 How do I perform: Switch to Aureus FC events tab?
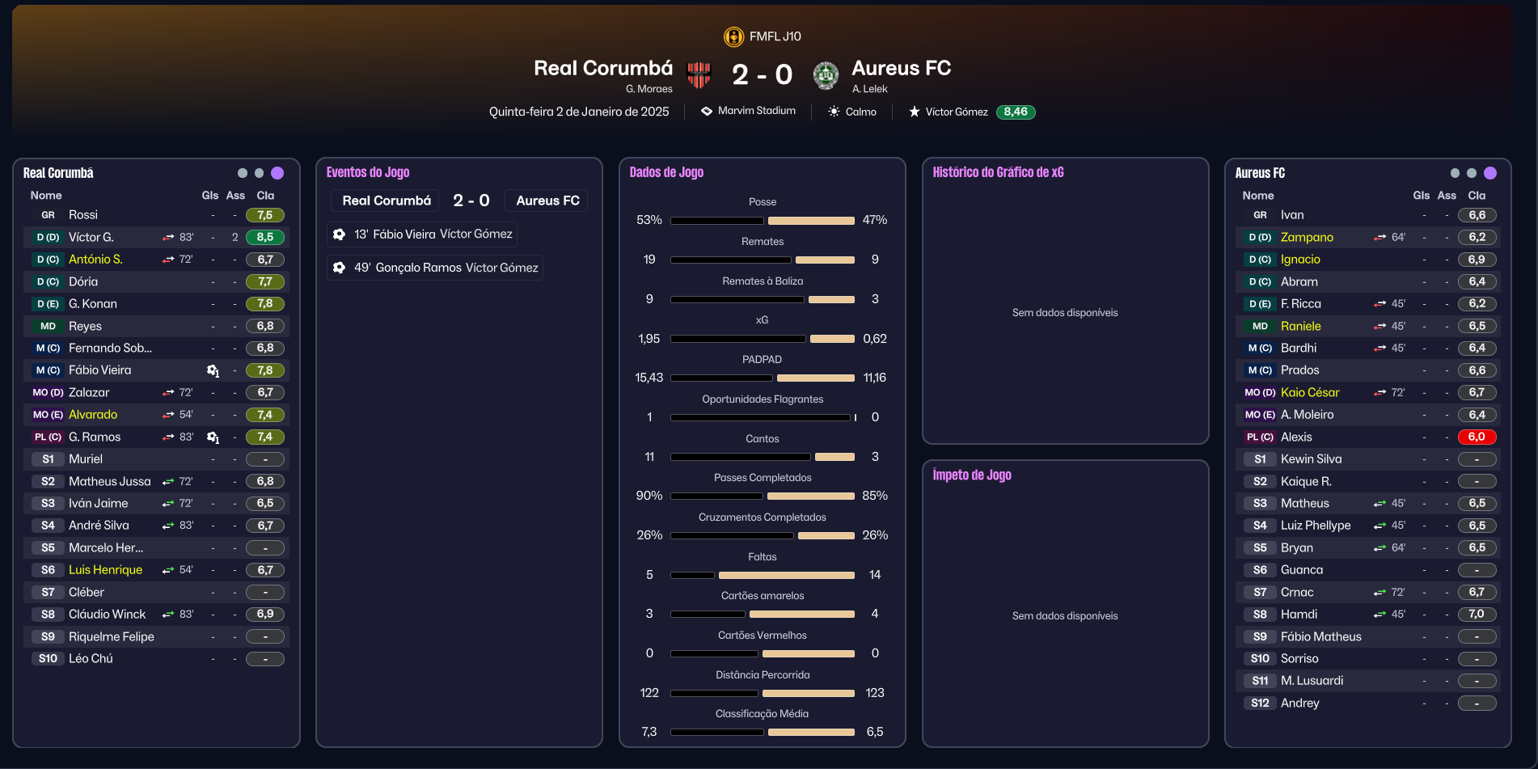[547, 201]
